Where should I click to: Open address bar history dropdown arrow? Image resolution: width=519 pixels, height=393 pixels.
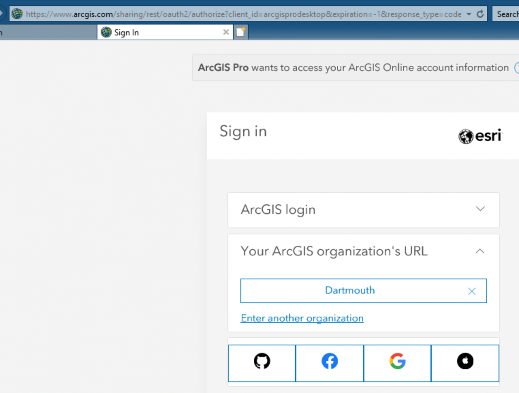[469, 14]
